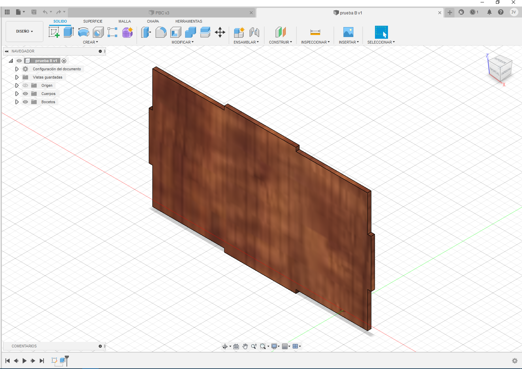Open the ENSAMBLAR dropdown menu
The height and width of the screenshot is (369, 522).
click(246, 42)
